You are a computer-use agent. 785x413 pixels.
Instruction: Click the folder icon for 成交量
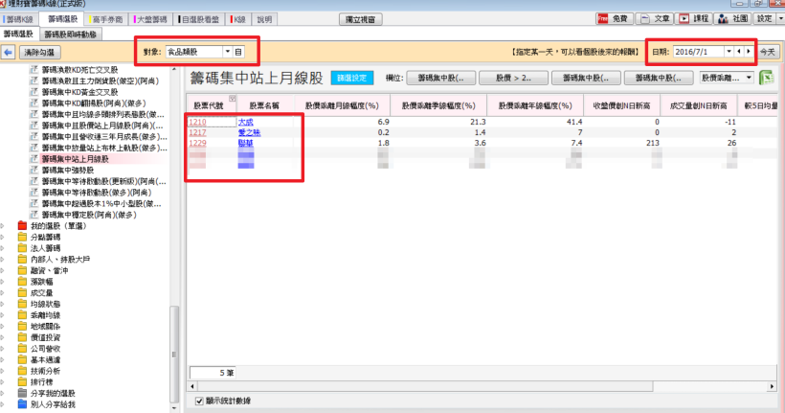pos(22,292)
